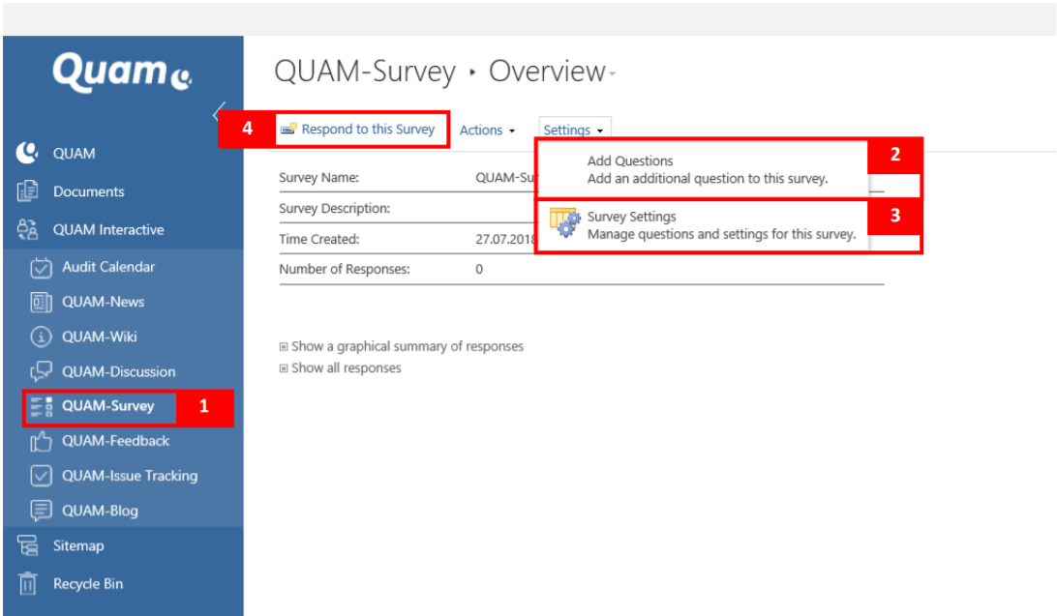Choose Survey Settings menu entry
This screenshot has width=1057, height=616.
(703, 225)
